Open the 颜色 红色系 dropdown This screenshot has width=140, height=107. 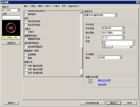[x=121, y=57]
